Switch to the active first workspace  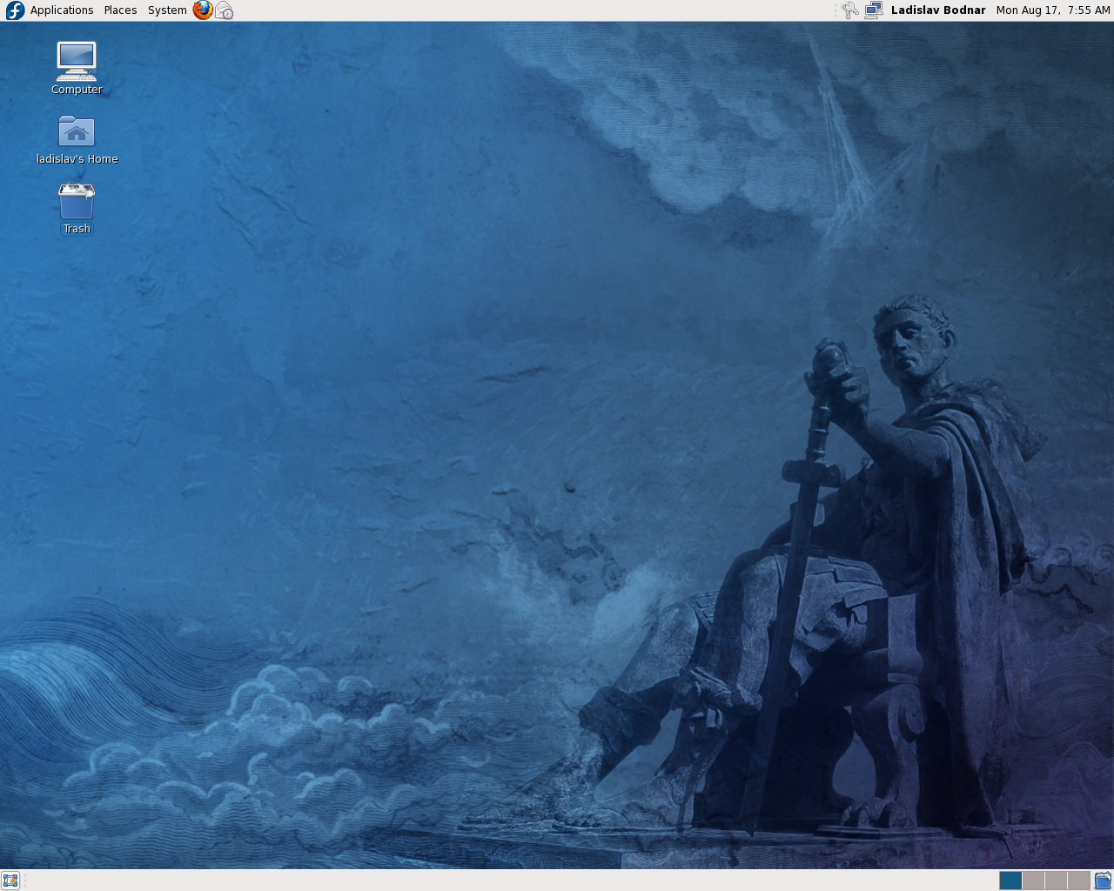click(1010, 881)
